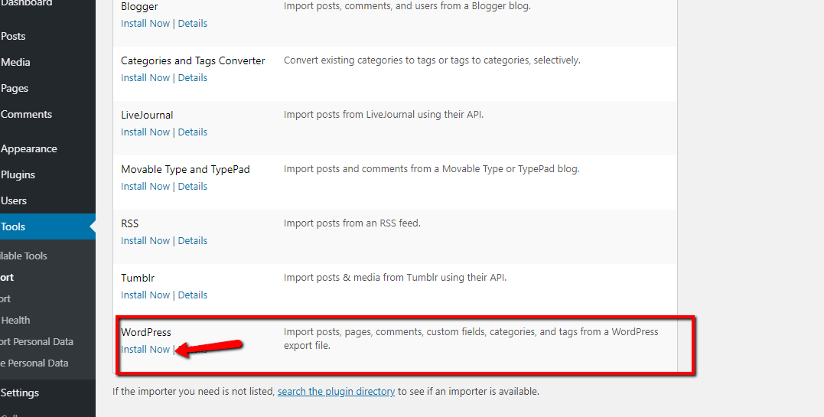The height and width of the screenshot is (417, 824).
Task: Open the Settings menu in sidebar
Action: click(19, 393)
